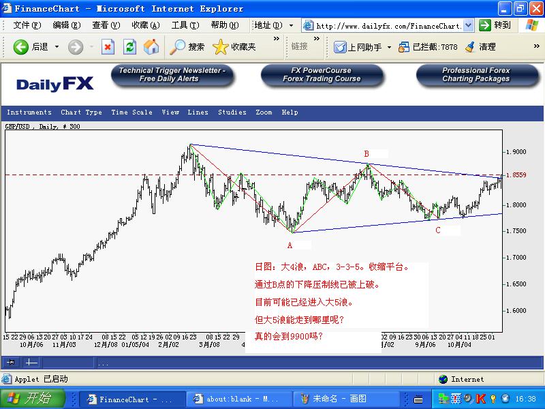
Task: Open the Chart Type menu
Action: (81, 112)
